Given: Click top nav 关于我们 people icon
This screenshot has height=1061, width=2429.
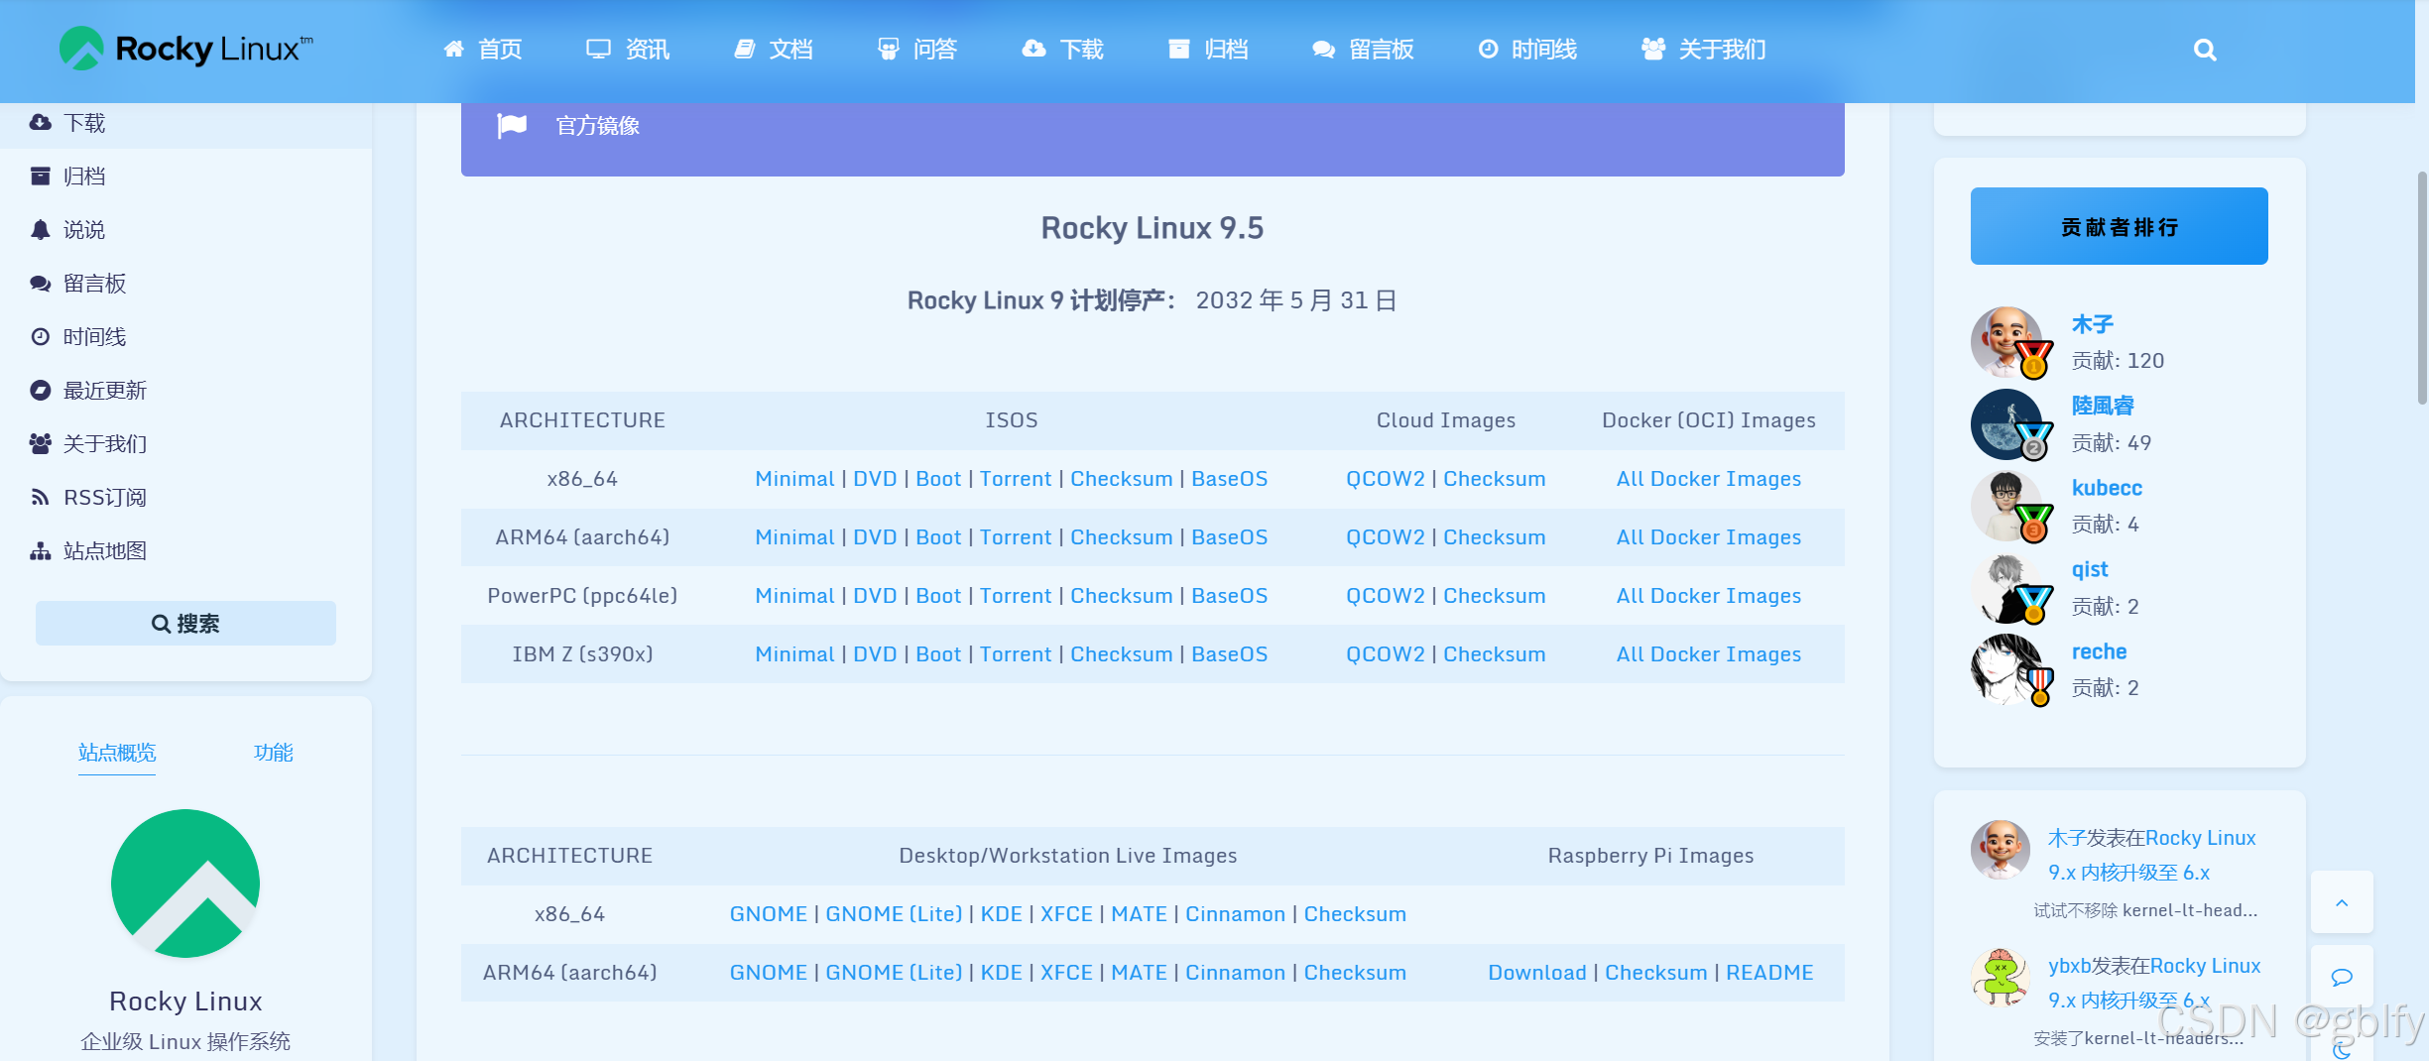Looking at the screenshot, I should click(x=1652, y=49).
